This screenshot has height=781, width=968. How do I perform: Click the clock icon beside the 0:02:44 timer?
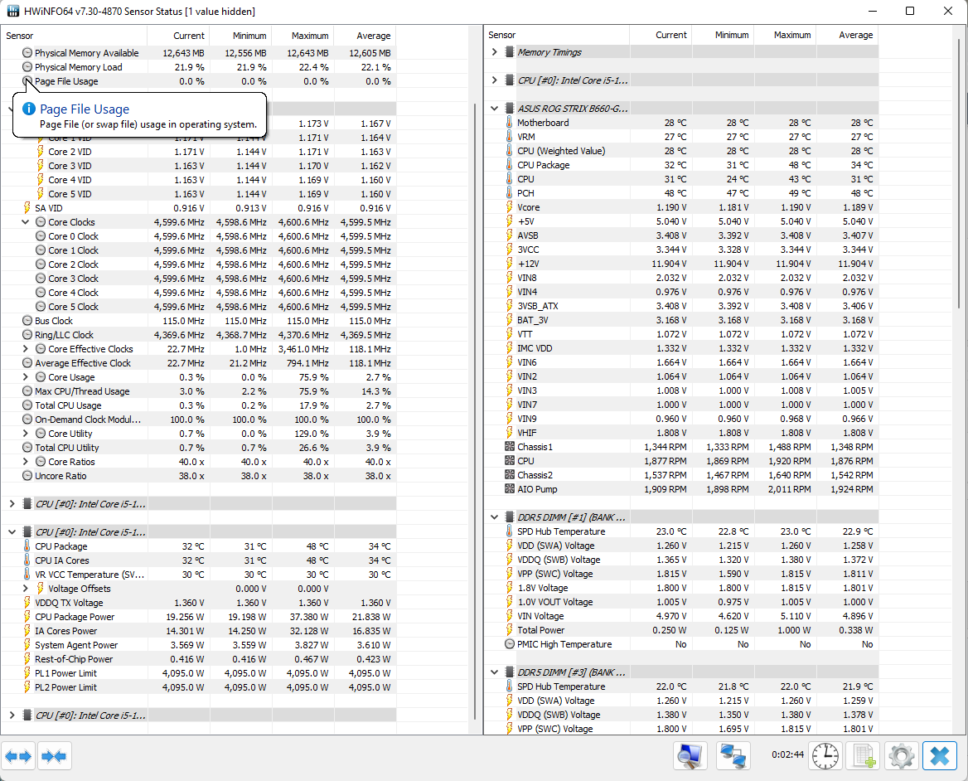pos(825,755)
